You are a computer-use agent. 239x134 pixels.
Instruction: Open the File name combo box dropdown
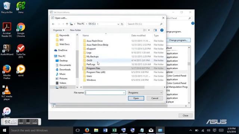click(124, 93)
